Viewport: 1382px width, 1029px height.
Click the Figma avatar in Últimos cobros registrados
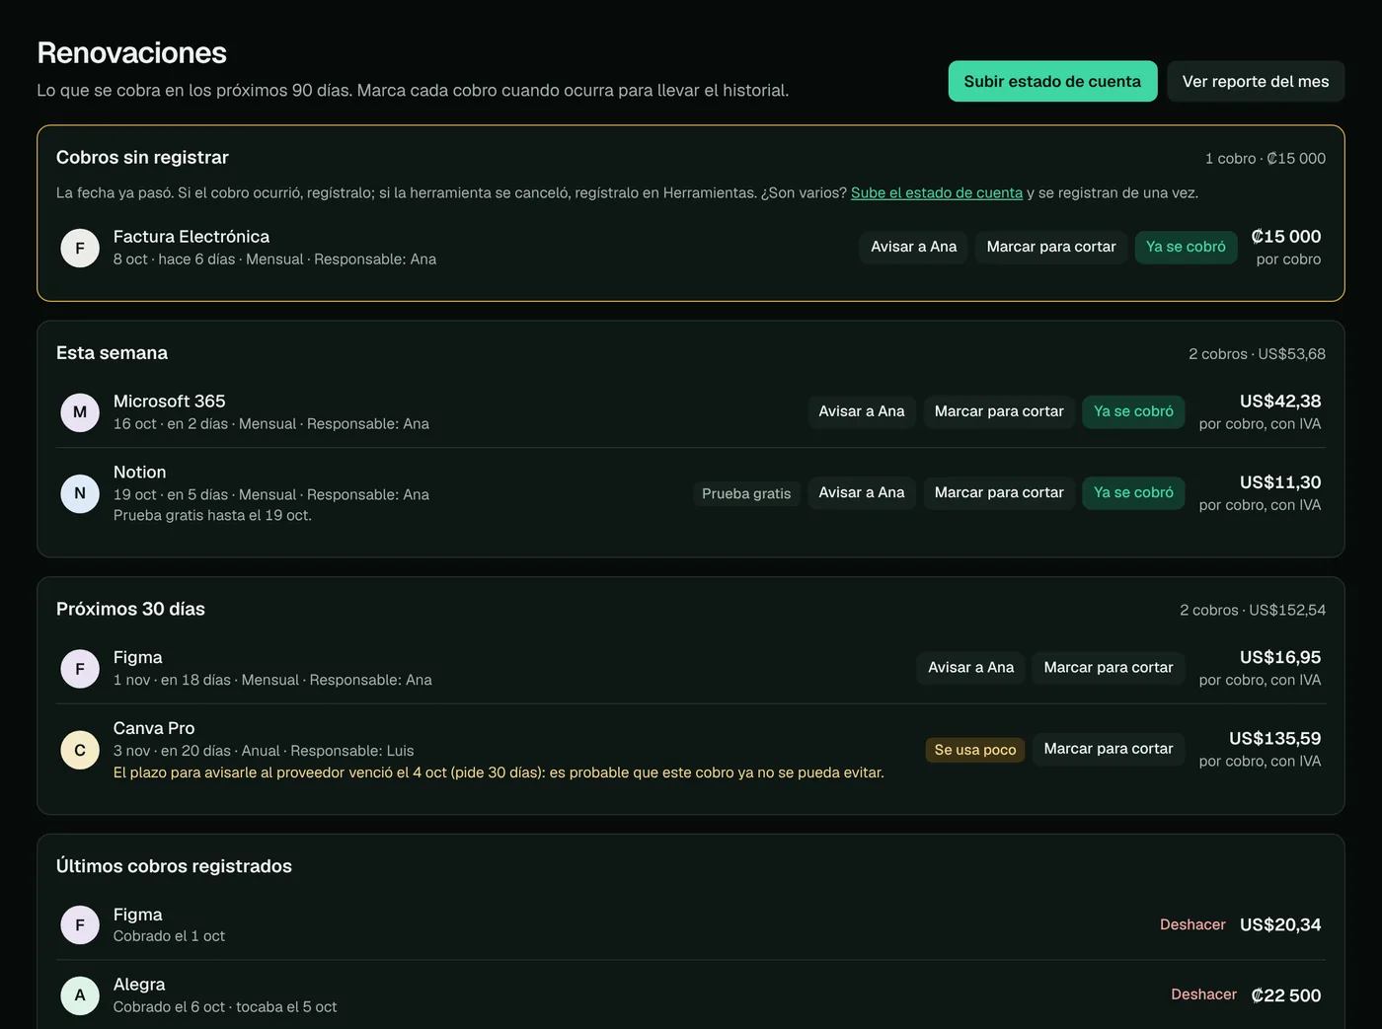[x=80, y=925]
